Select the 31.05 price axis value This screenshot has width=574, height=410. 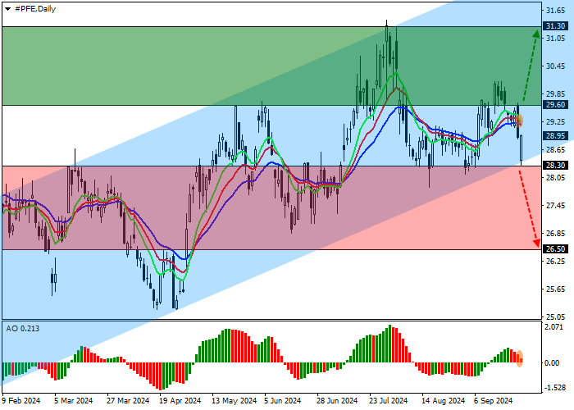coord(555,39)
